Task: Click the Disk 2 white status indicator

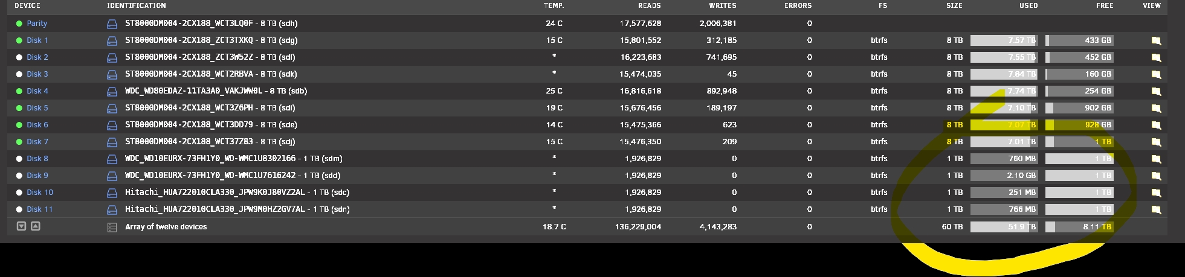Action: pyautogui.click(x=19, y=57)
